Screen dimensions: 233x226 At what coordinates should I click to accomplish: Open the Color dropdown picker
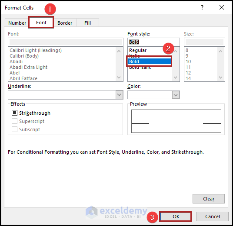(176, 95)
